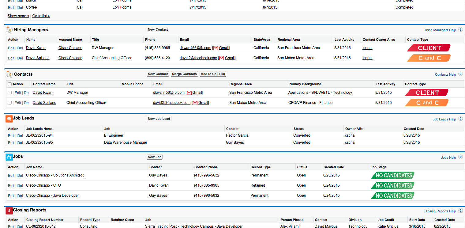
Task: Open David Kwan in Hiring Managers list
Action: [x=36, y=48]
